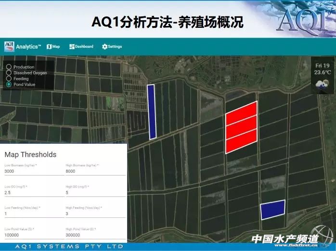
Task: Choose the Pond Value radio option
Action: click(9, 85)
